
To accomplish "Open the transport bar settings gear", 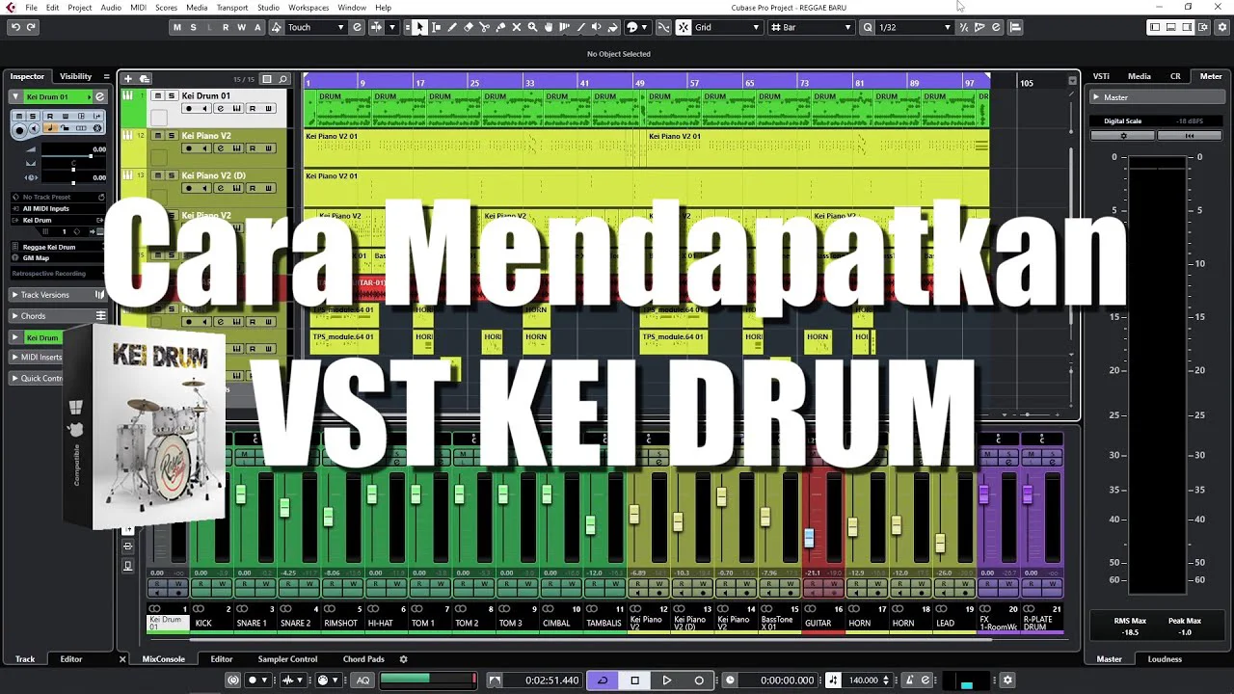I will pos(1007,680).
